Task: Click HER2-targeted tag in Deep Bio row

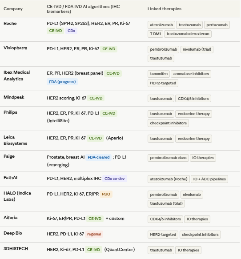Action: click(x=163, y=235)
